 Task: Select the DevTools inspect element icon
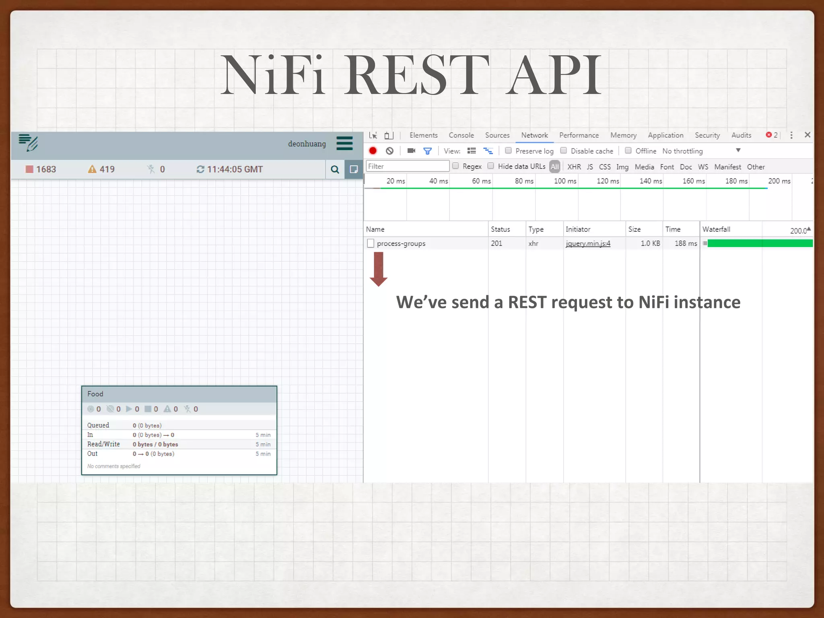tap(373, 135)
